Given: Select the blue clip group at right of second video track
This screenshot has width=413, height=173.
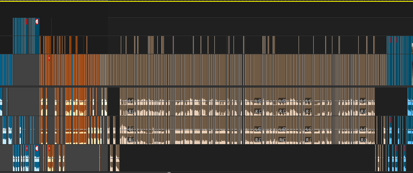Looking at the screenshot, I should pos(399,45).
